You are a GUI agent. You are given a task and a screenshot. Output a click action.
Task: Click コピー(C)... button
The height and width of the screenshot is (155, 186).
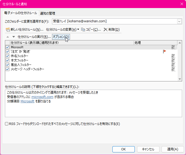tap(91, 30)
